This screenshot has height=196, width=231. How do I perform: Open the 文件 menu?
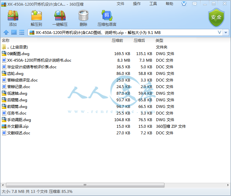[x=120, y=4]
